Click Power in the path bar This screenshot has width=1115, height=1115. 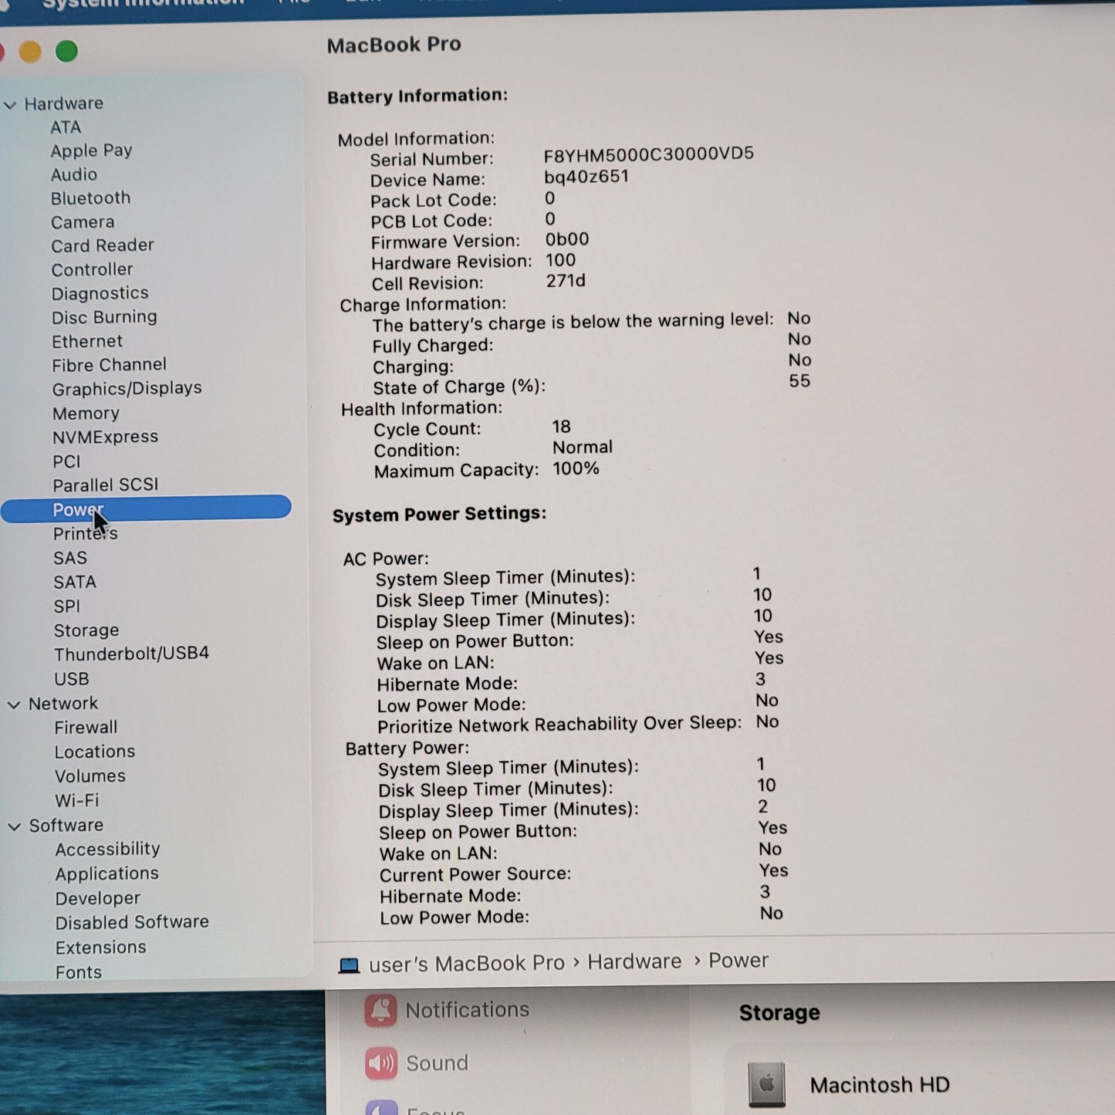[738, 961]
